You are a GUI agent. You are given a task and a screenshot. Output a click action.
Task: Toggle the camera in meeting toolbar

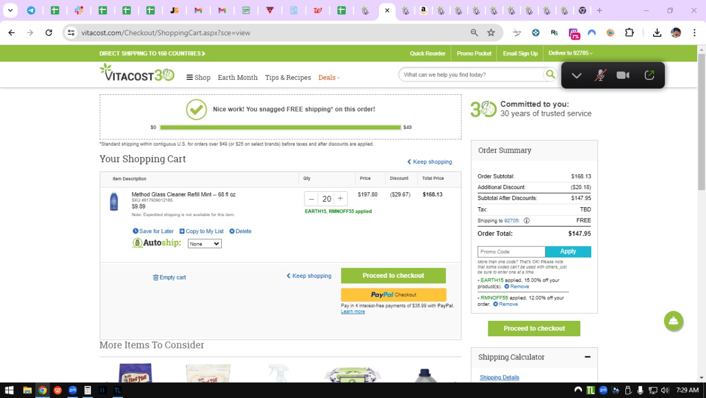click(623, 76)
